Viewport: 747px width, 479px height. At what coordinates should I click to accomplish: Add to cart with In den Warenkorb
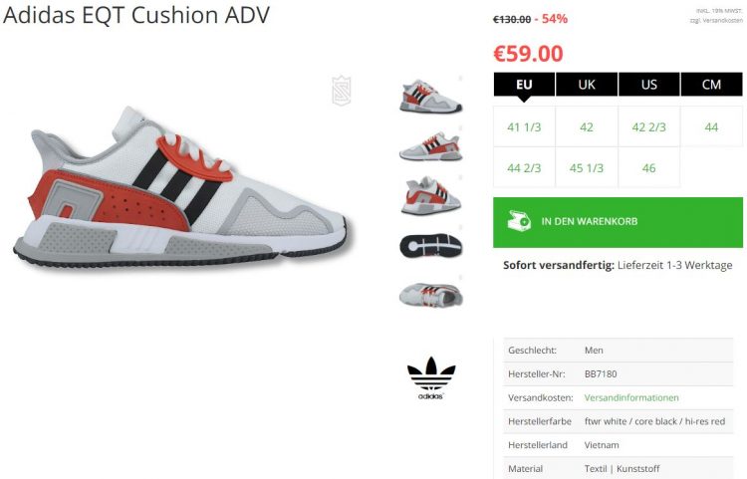coord(618,222)
